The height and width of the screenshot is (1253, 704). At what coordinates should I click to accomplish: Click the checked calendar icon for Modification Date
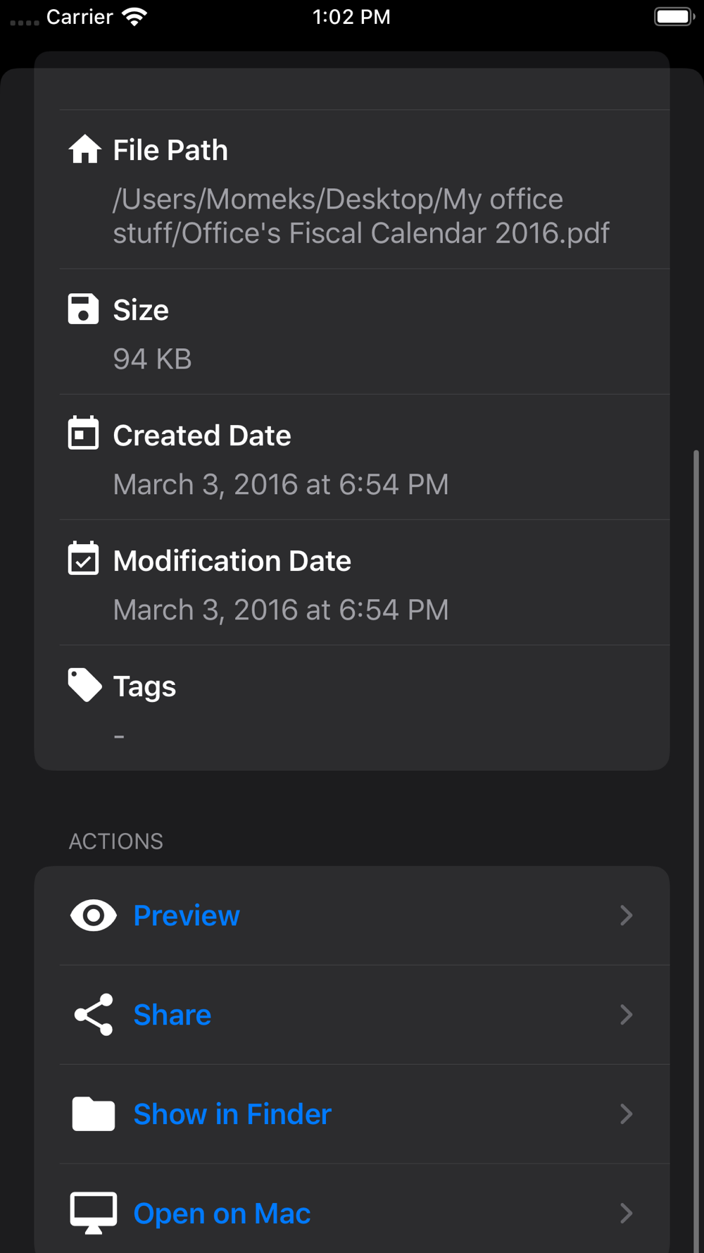[x=83, y=559]
